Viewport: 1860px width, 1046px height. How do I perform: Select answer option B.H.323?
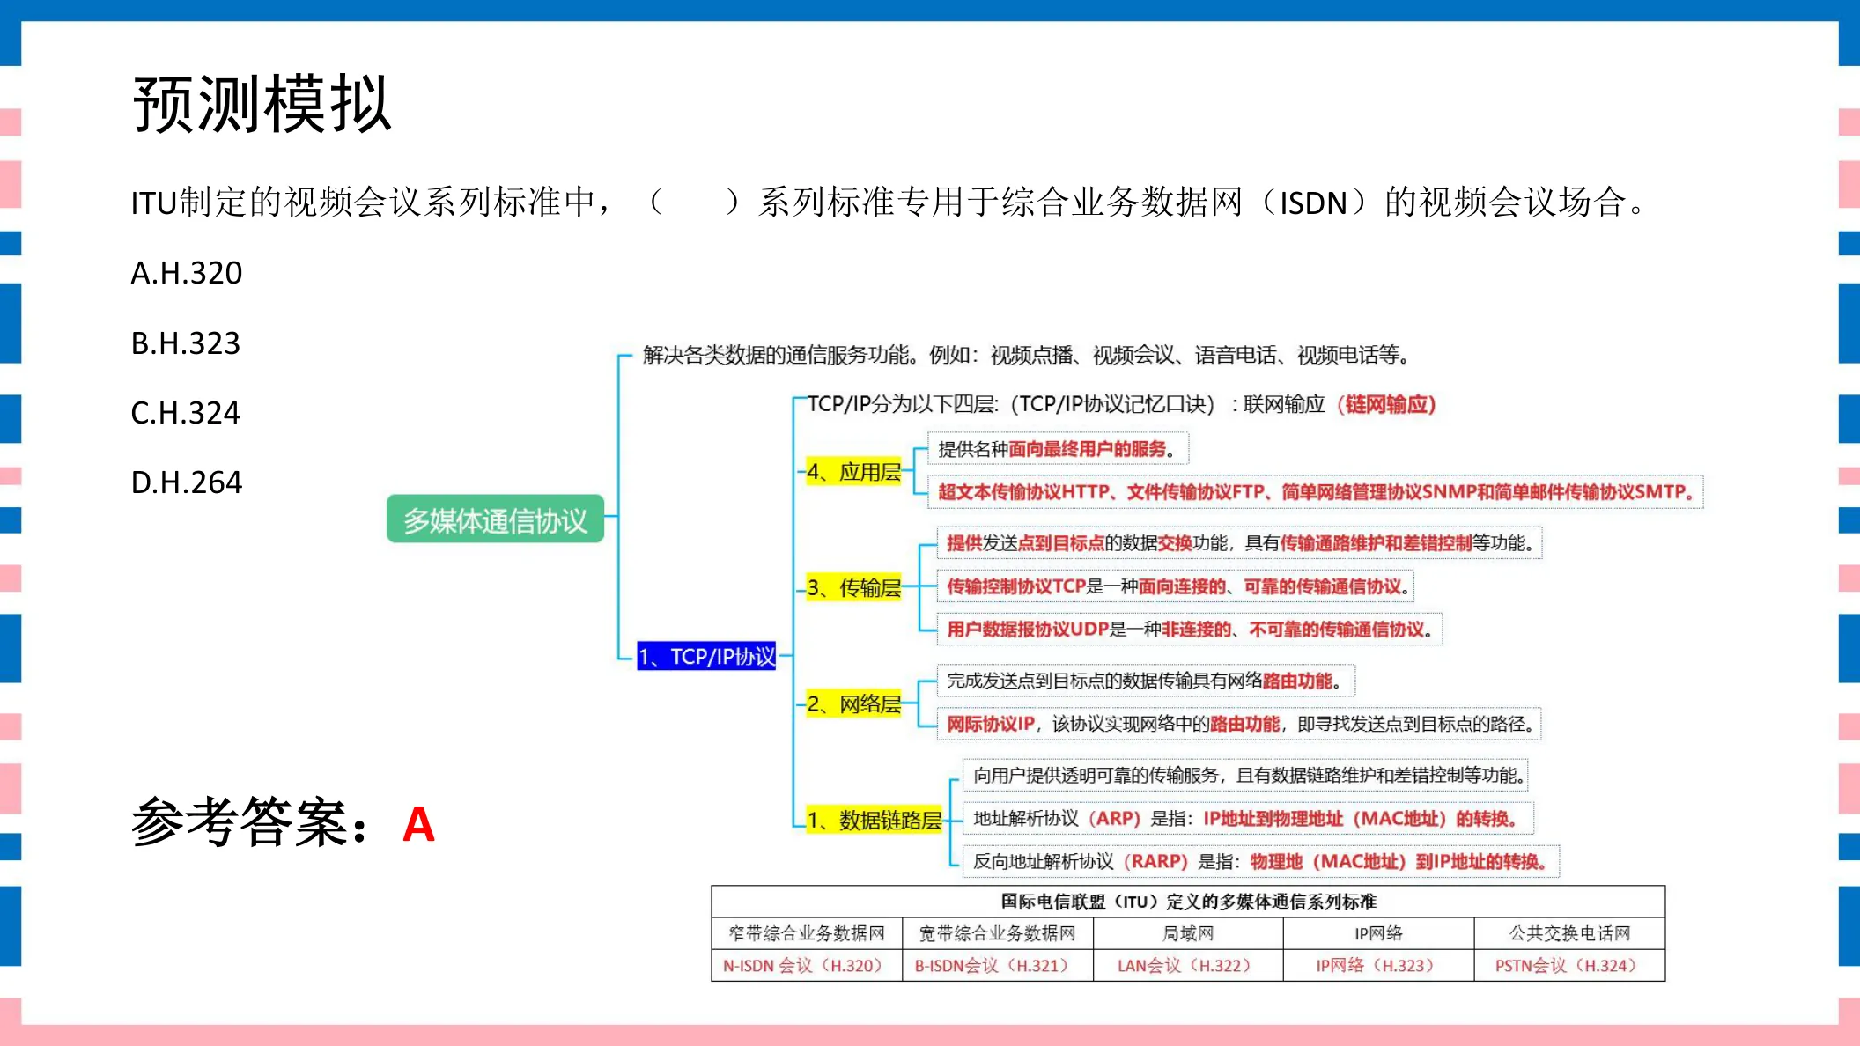point(186,343)
